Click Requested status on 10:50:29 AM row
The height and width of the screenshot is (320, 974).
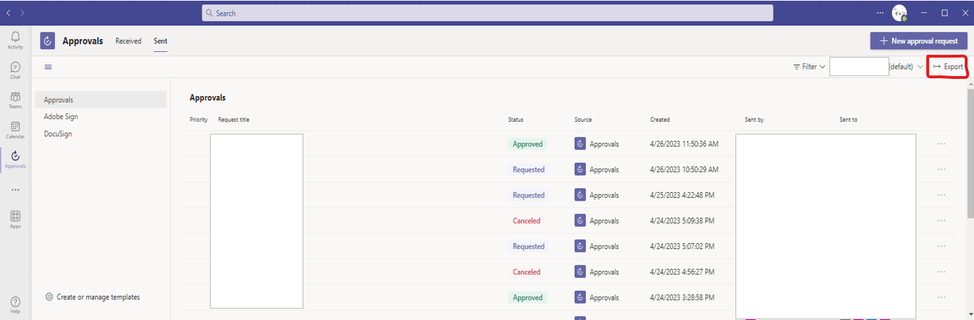tap(528, 169)
